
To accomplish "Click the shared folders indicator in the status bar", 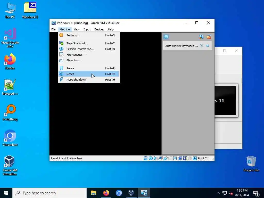I will 170,158.
